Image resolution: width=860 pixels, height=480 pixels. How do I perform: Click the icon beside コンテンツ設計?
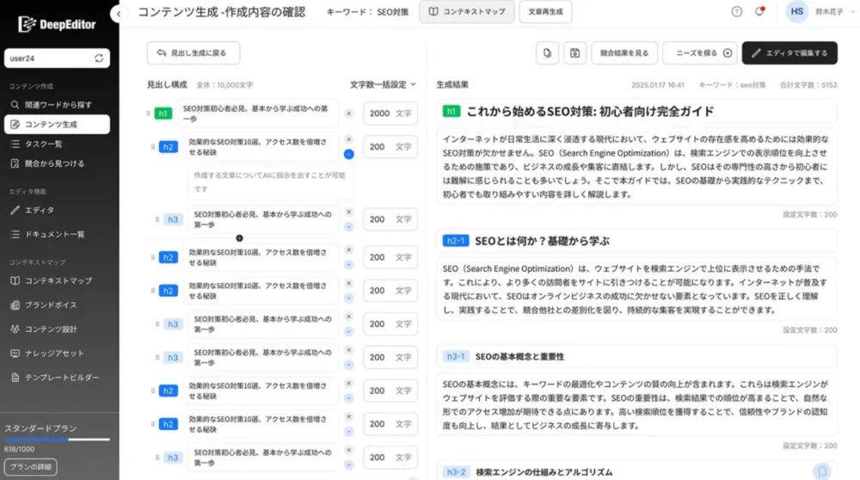[15, 329]
